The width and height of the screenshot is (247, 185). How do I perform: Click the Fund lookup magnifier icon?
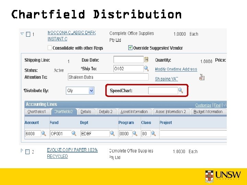point(74,134)
